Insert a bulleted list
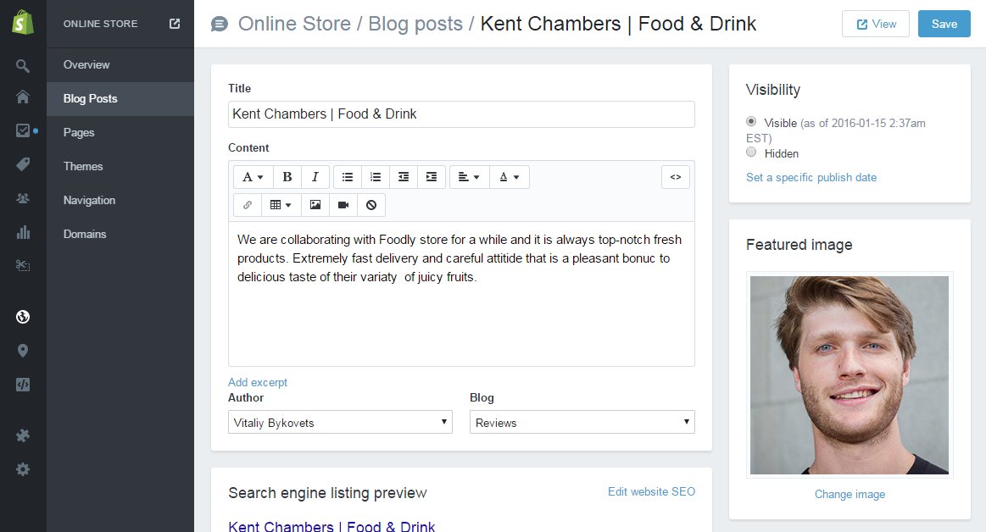This screenshot has width=986, height=532. point(348,177)
